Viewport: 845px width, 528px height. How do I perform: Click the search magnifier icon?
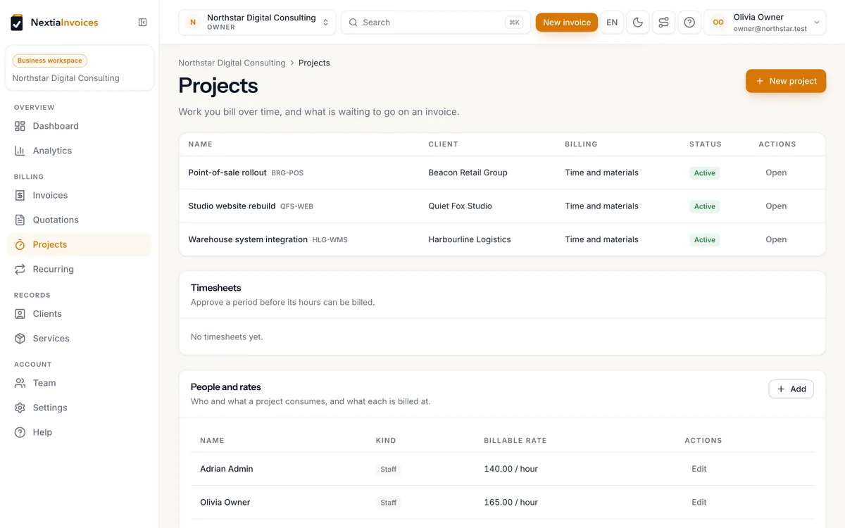(x=353, y=23)
